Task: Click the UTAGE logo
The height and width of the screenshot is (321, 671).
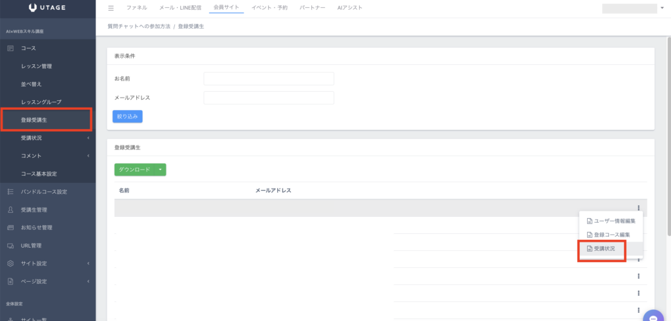Action: tap(47, 7)
